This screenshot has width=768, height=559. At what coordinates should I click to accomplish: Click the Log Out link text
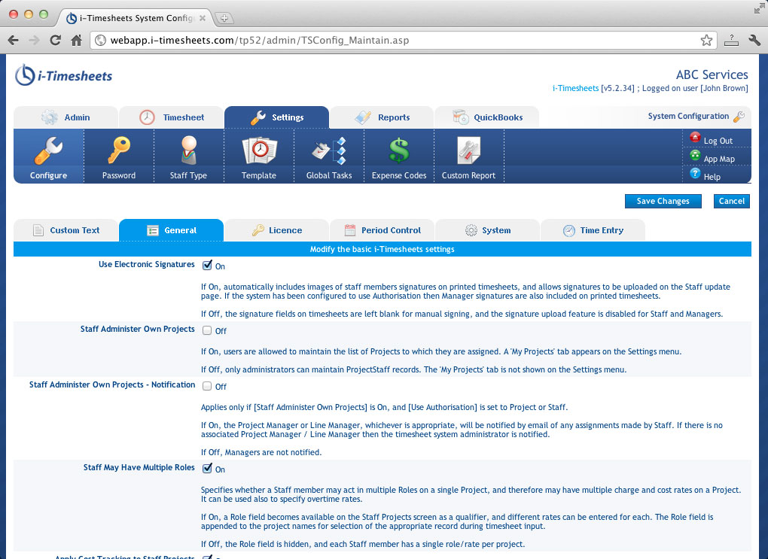[718, 141]
